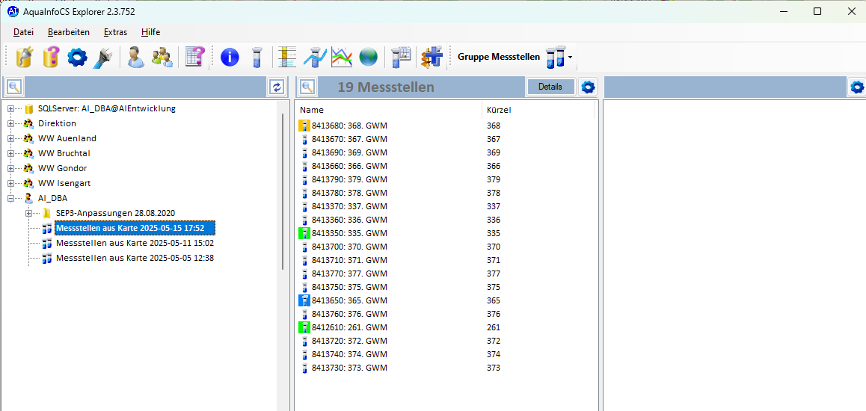Expand the WW Bruchtal node
866x411 pixels.
[x=10, y=153]
